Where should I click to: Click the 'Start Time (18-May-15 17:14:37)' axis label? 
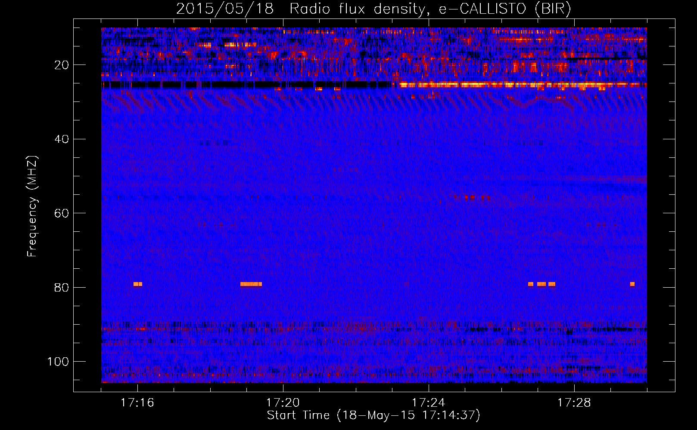click(373, 415)
